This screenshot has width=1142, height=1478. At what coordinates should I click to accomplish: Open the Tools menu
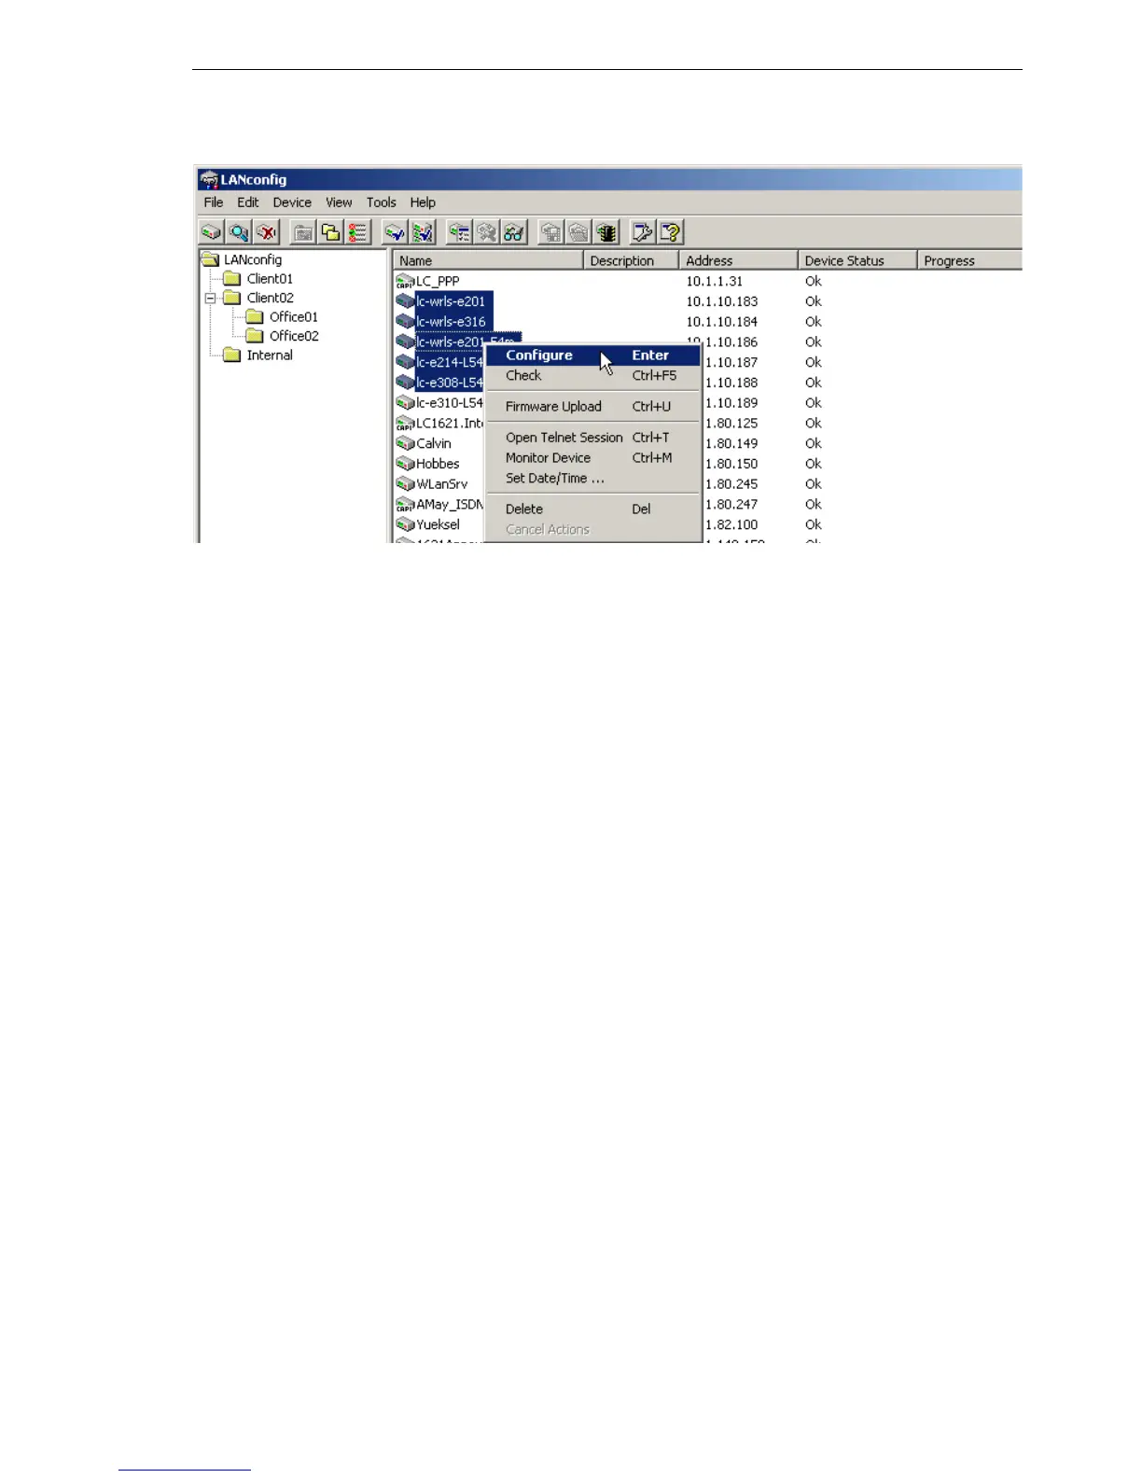pos(382,202)
